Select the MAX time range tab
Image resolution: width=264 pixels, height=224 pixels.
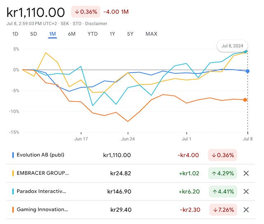click(151, 34)
